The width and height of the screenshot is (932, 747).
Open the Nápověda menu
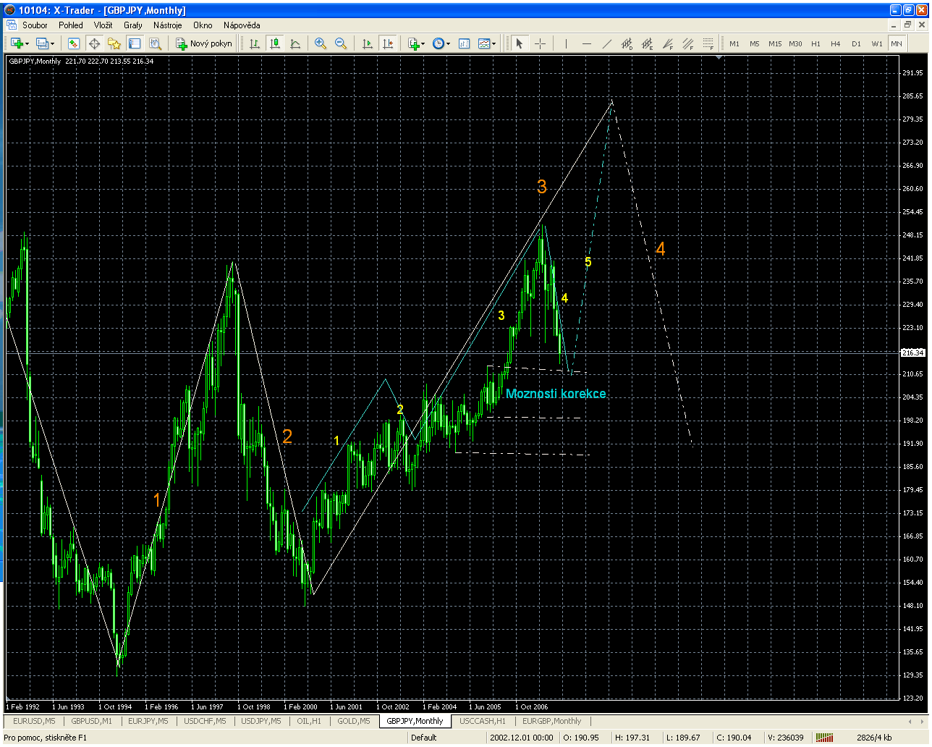click(242, 25)
